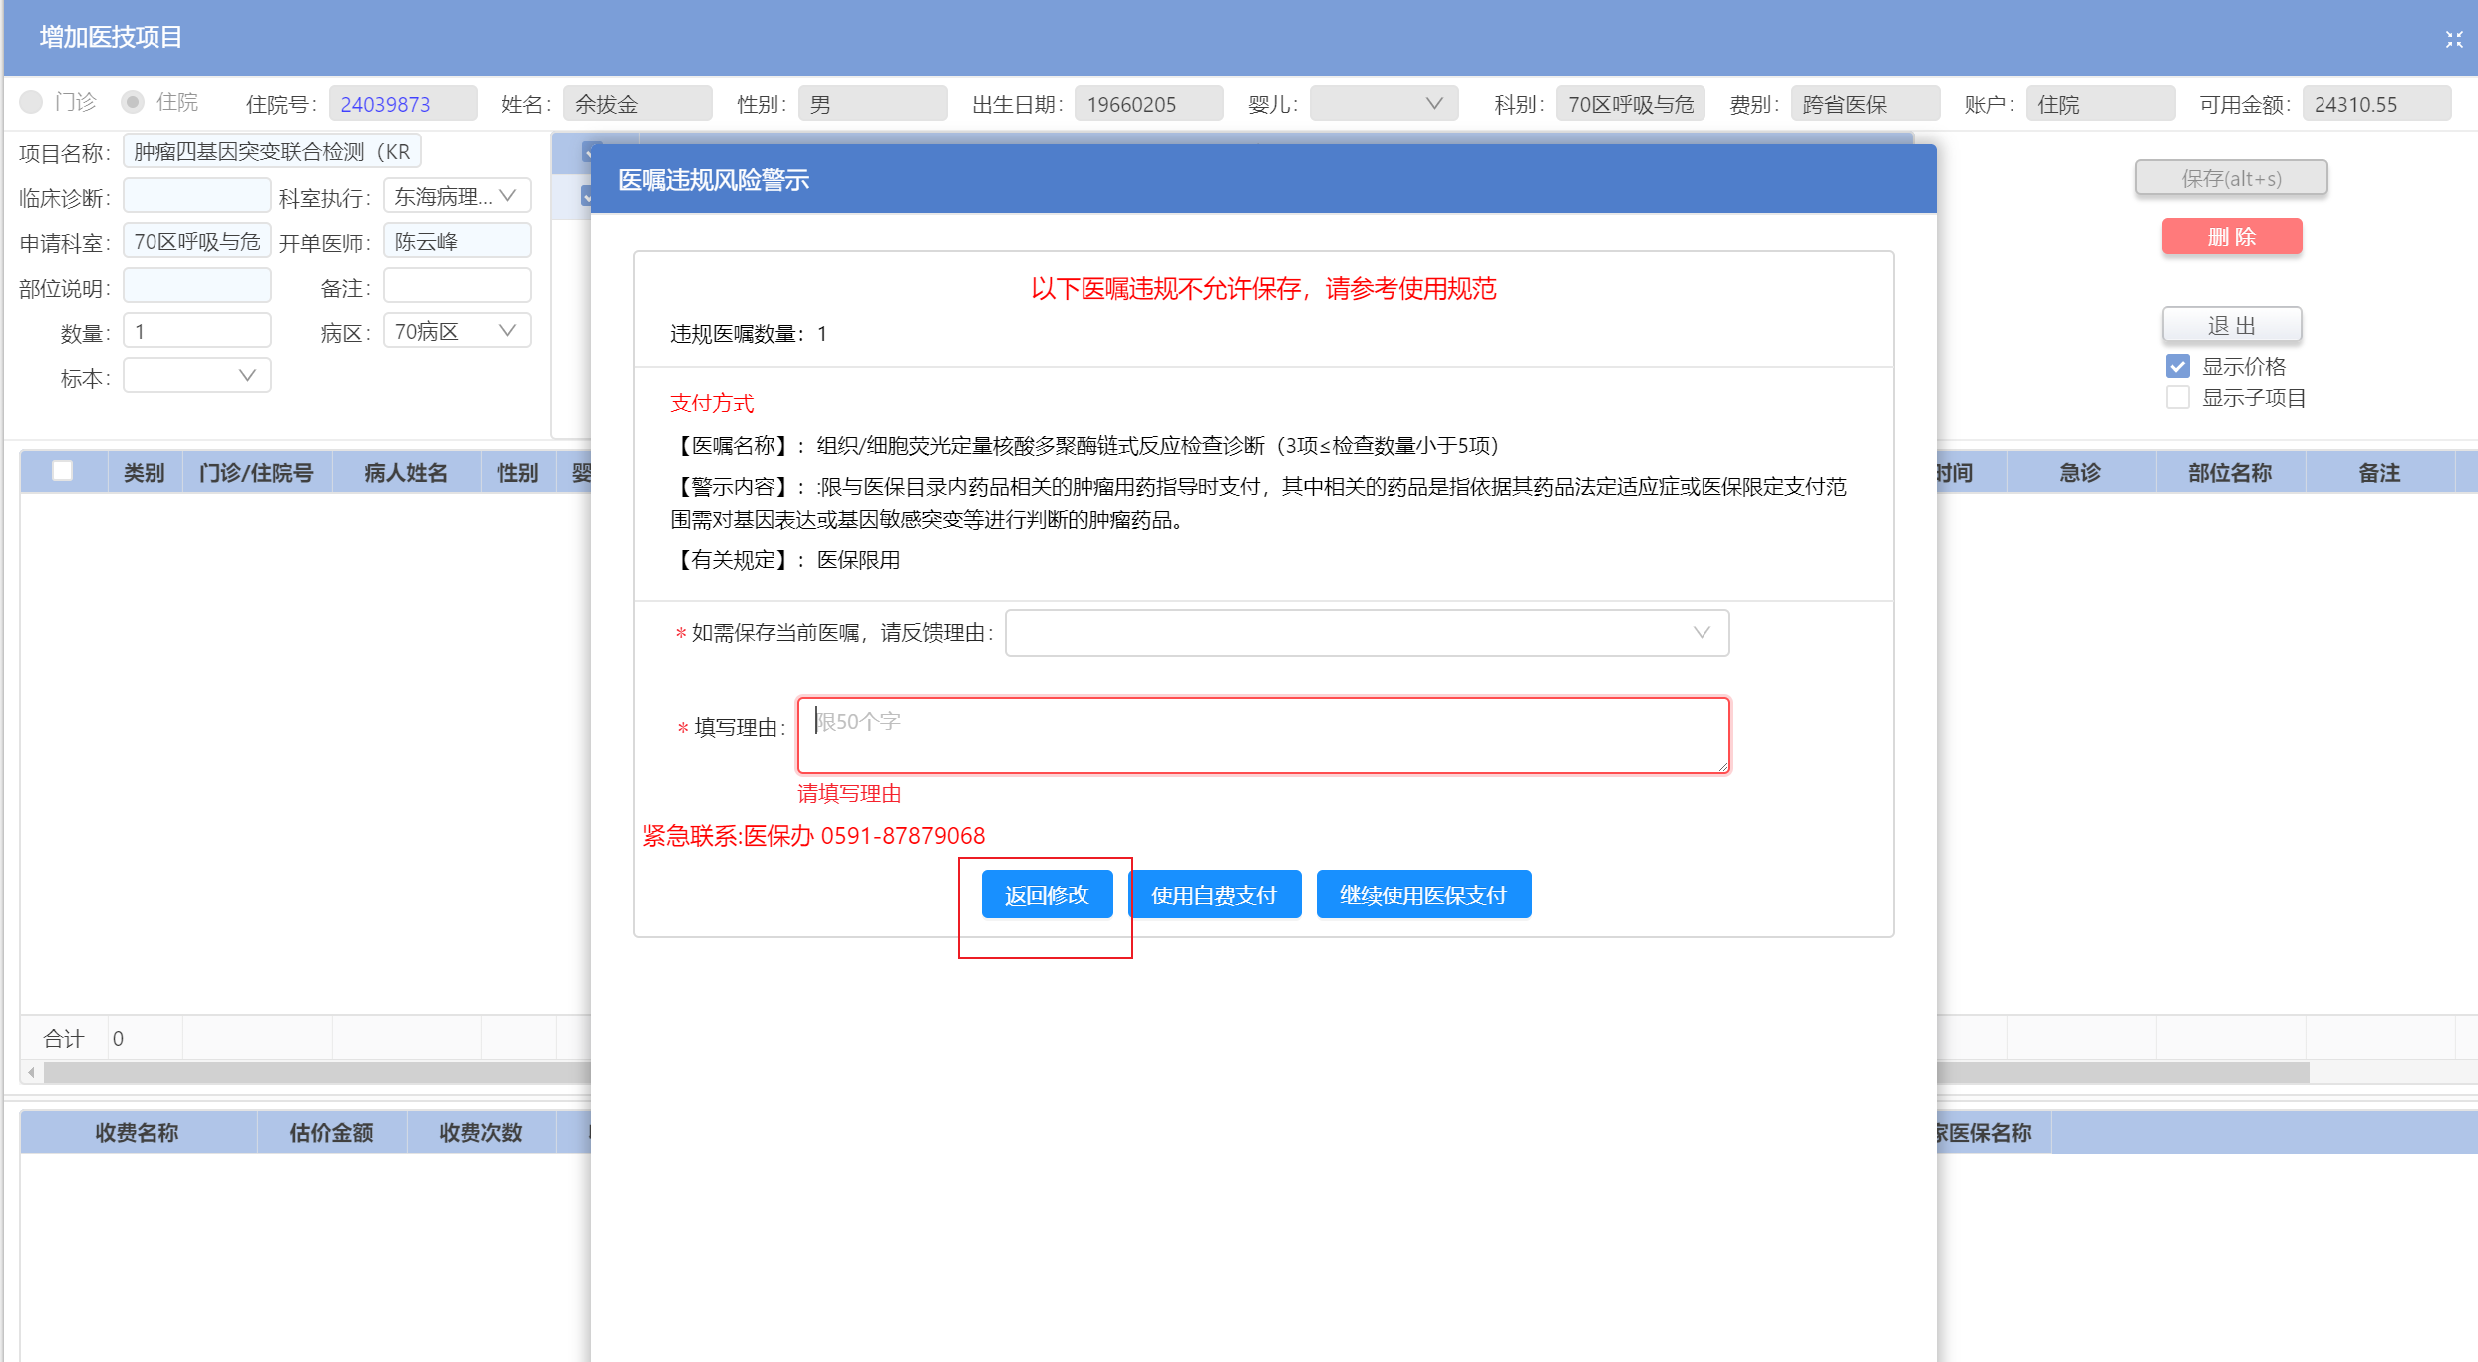Click the 退出 button

(x=2231, y=325)
